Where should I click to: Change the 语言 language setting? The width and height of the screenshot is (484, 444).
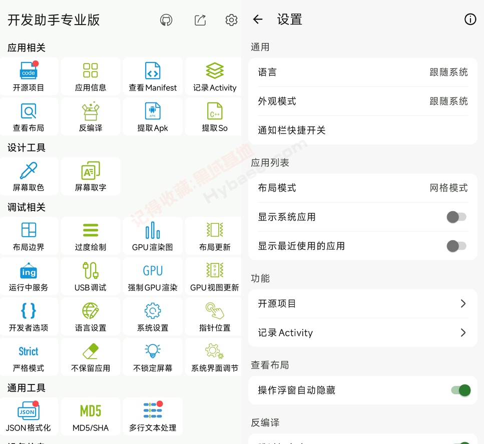click(x=363, y=72)
